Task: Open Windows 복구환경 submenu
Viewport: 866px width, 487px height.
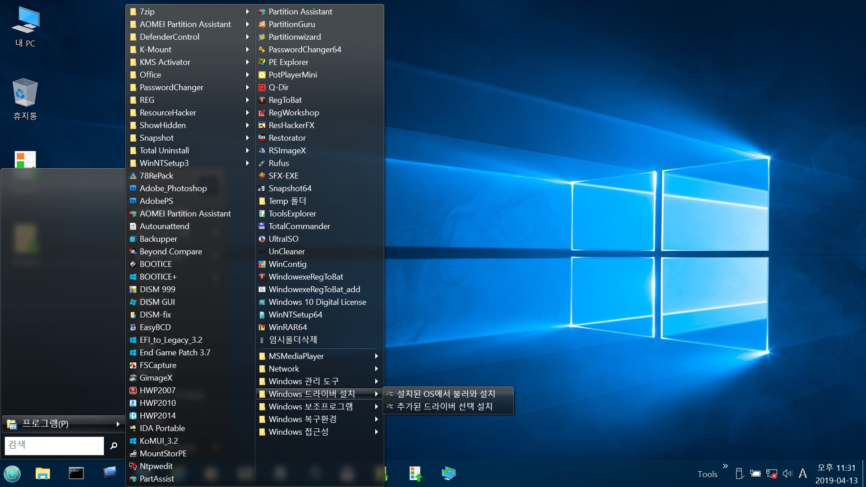Action: (319, 419)
